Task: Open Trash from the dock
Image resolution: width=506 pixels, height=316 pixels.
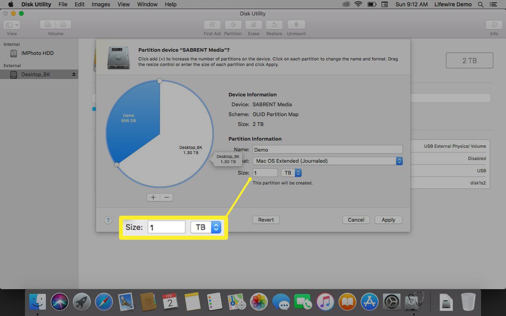Action: point(468,302)
